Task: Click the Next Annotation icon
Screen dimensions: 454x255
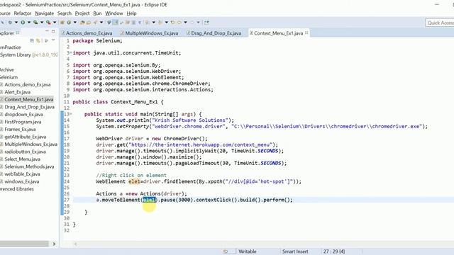Action: click(x=147, y=22)
